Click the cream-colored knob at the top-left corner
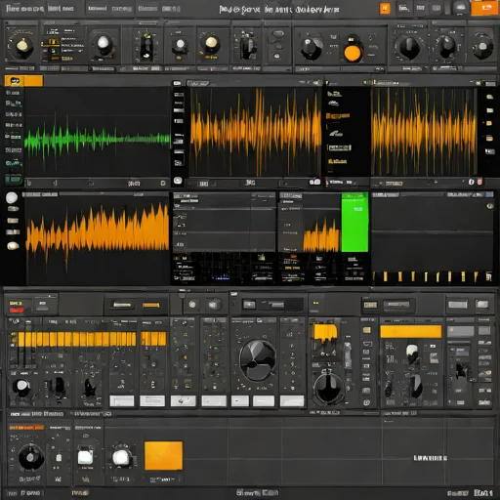Viewport: 500px width, 500px height. [21, 46]
